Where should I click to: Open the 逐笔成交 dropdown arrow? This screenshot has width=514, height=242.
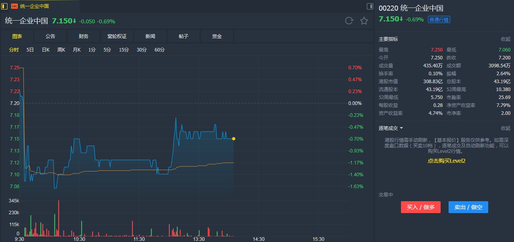401,128
